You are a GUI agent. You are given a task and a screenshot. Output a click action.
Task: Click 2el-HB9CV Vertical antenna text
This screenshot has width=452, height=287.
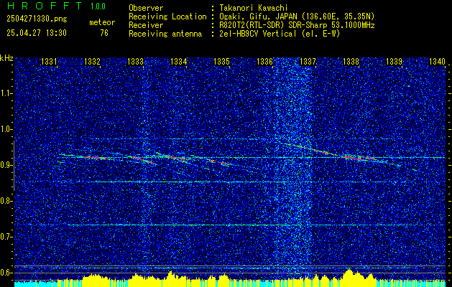[x=280, y=34]
